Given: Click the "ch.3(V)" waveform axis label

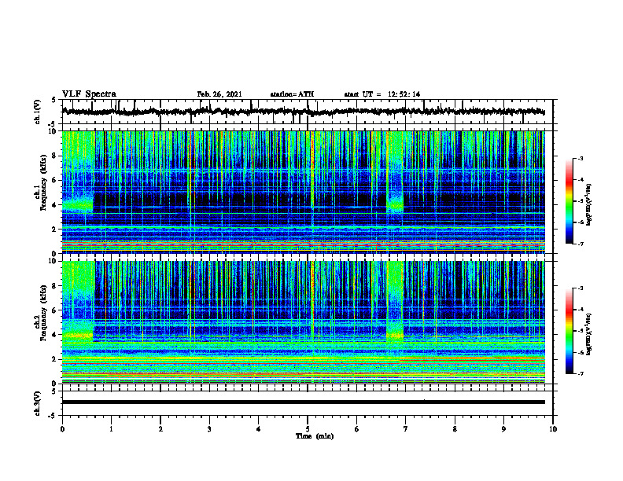Looking at the screenshot, I should (38, 403).
